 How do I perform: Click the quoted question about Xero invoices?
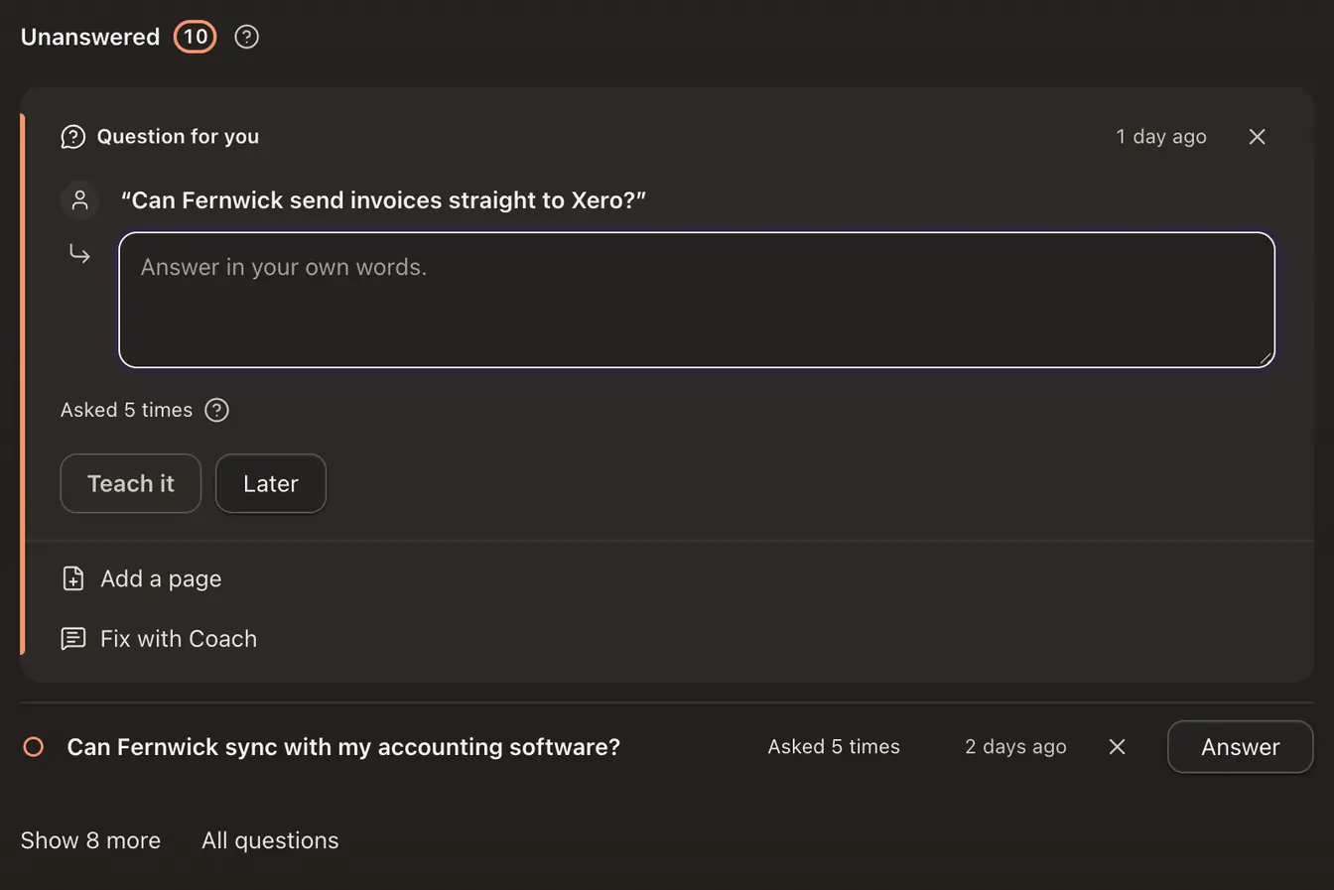pos(383,200)
